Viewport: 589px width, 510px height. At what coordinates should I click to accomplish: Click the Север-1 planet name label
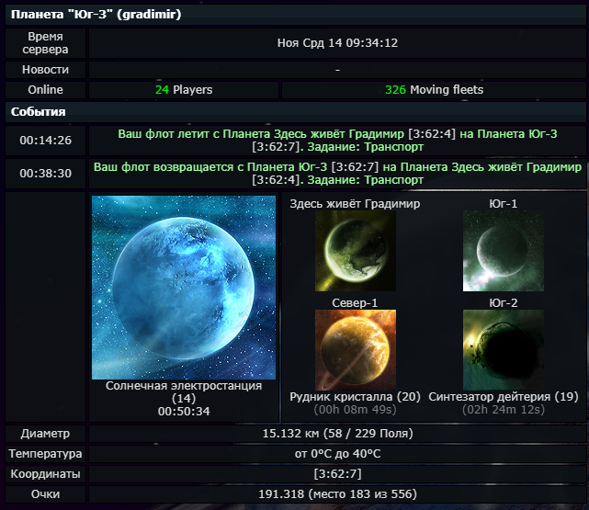355,302
